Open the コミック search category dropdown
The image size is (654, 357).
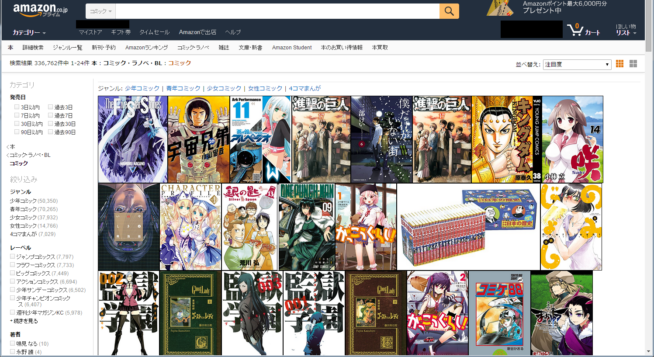pyautogui.click(x=101, y=11)
